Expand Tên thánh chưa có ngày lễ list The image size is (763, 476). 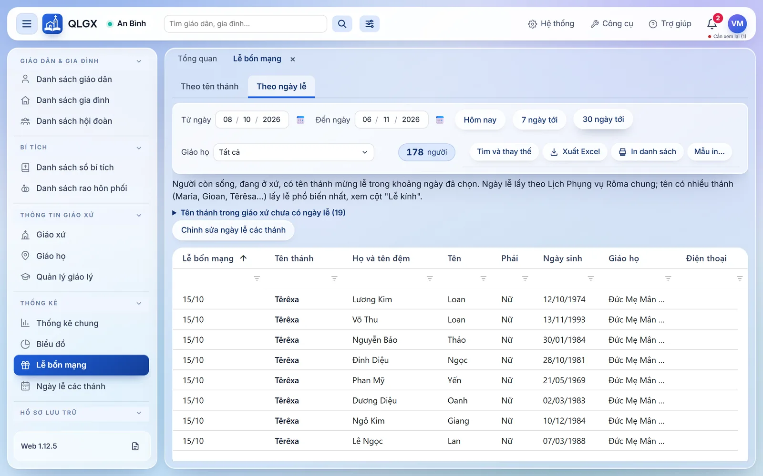258,213
